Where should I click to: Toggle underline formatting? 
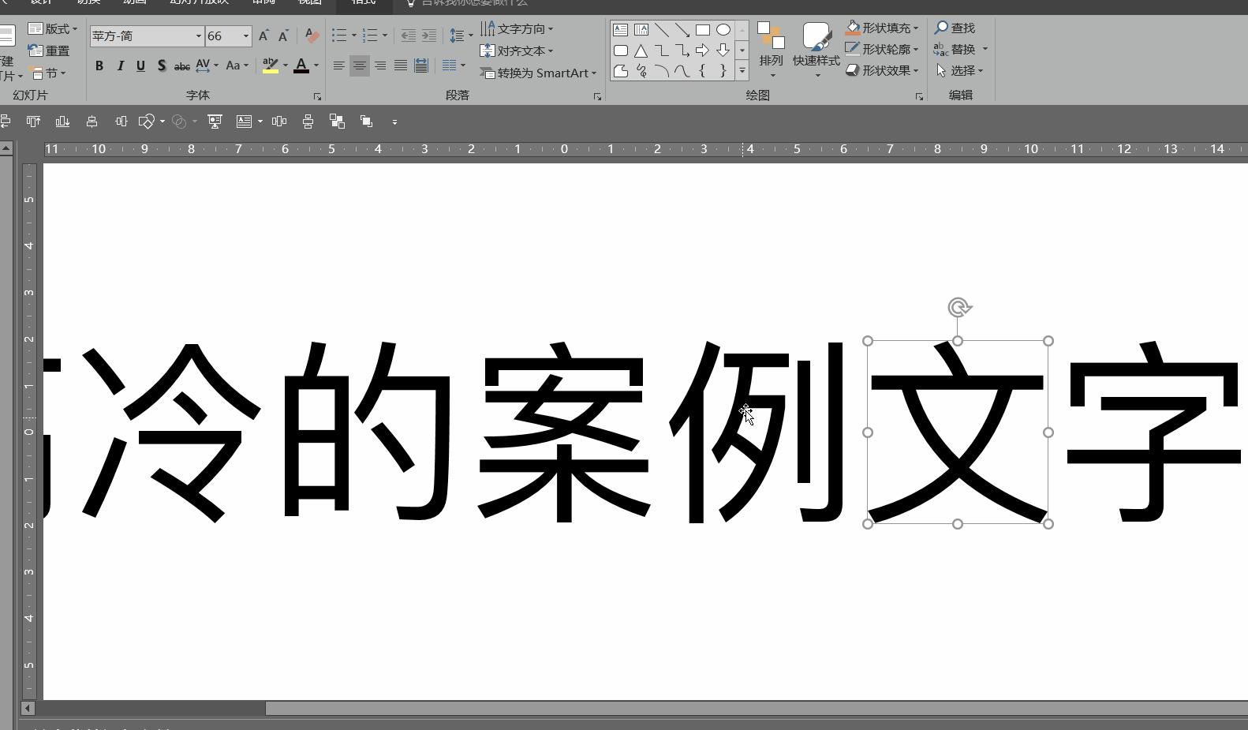(140, 66)
